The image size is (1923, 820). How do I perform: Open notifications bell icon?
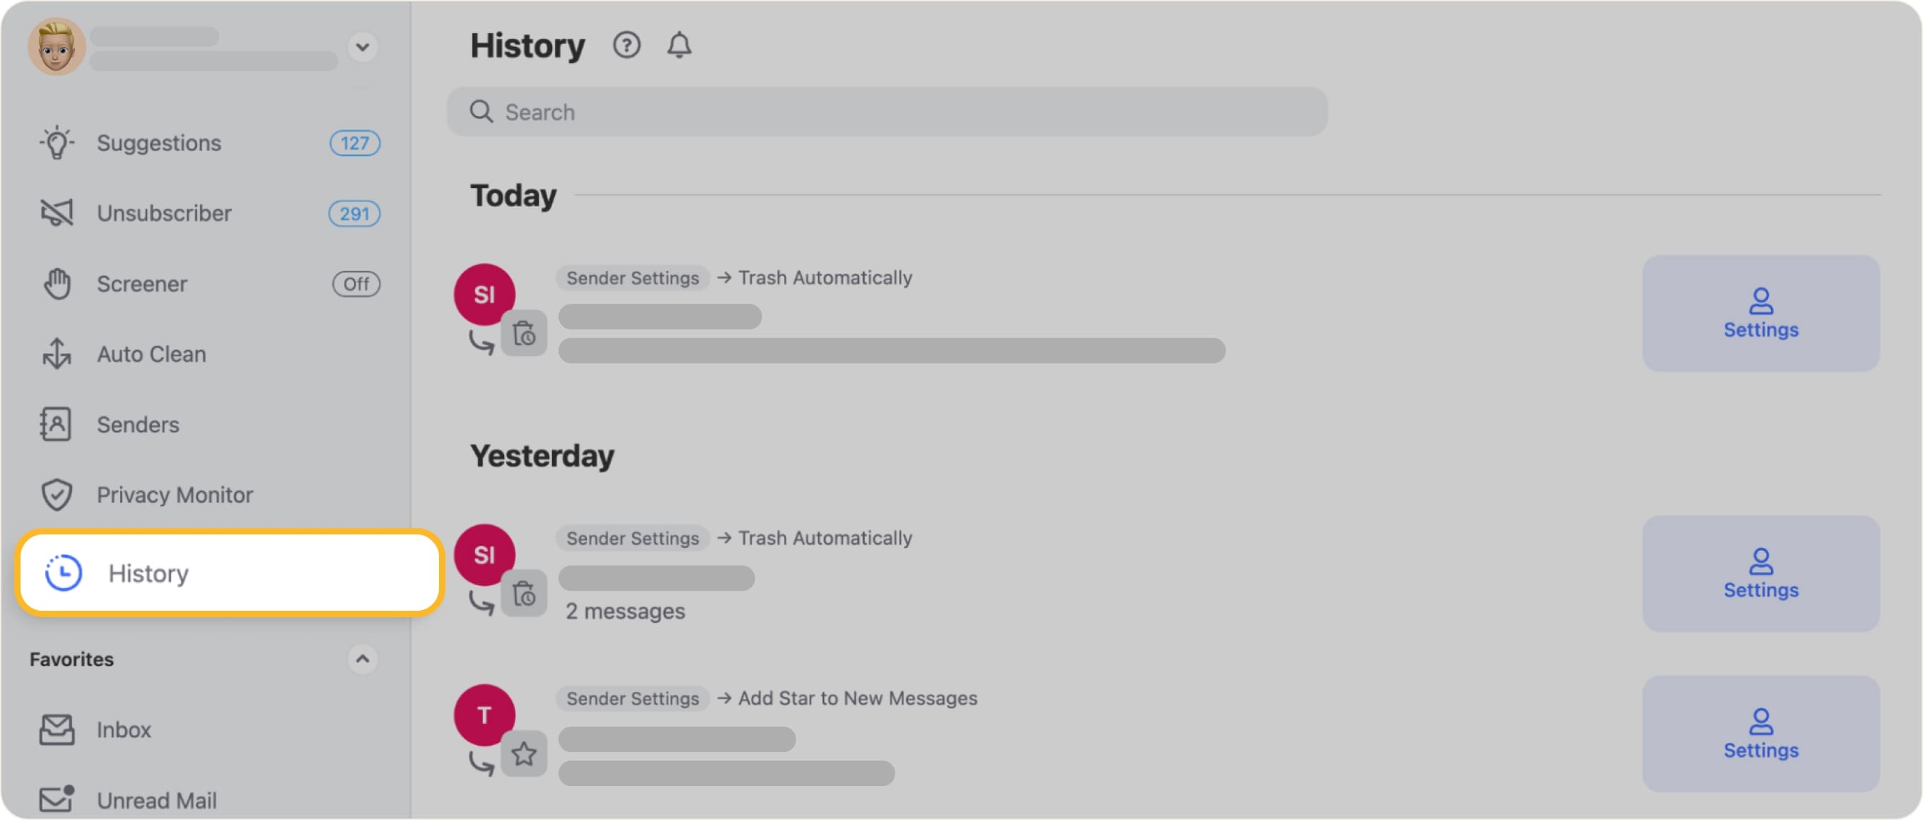(679, 45)
